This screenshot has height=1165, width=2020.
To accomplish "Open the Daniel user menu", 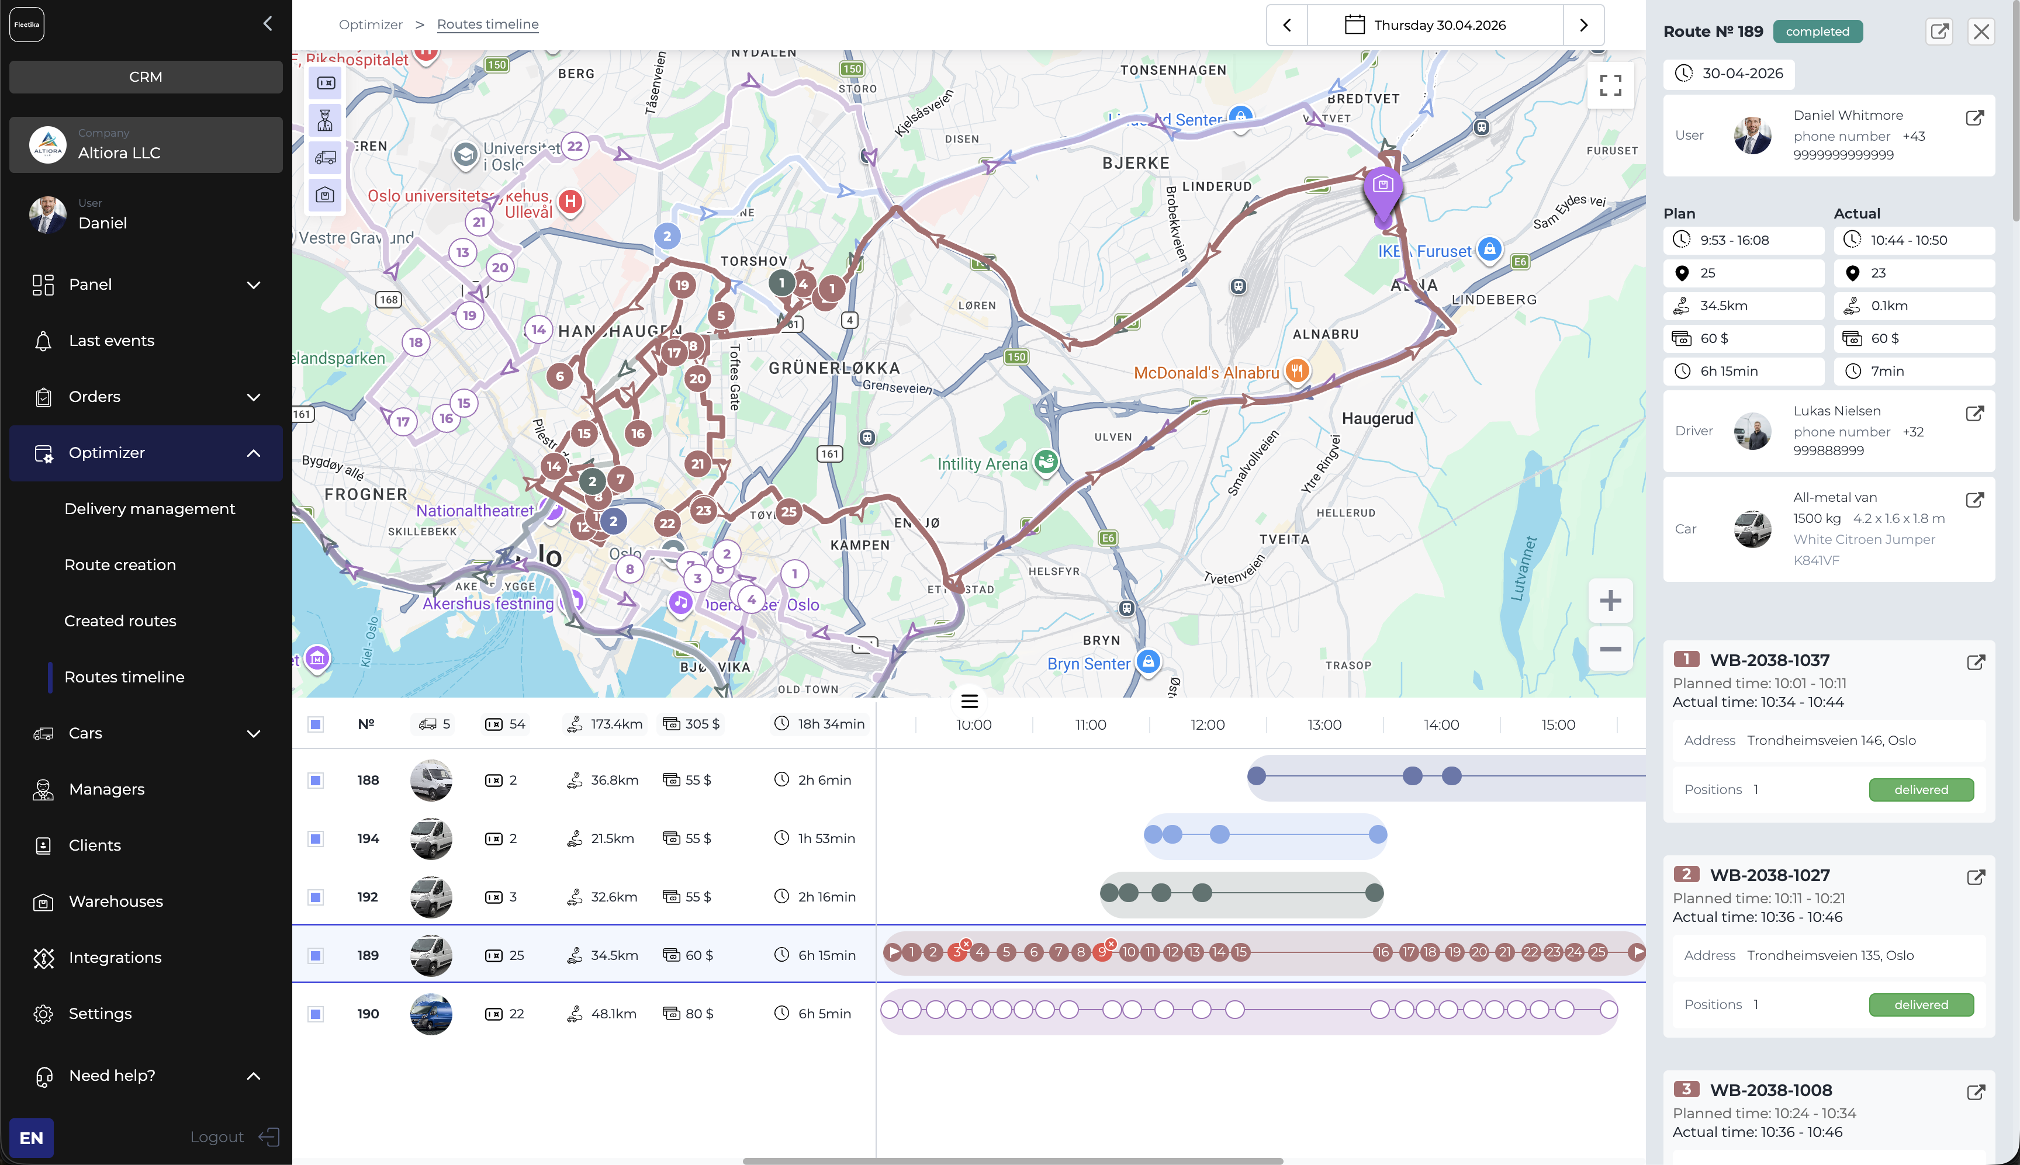I will point(146,214).
